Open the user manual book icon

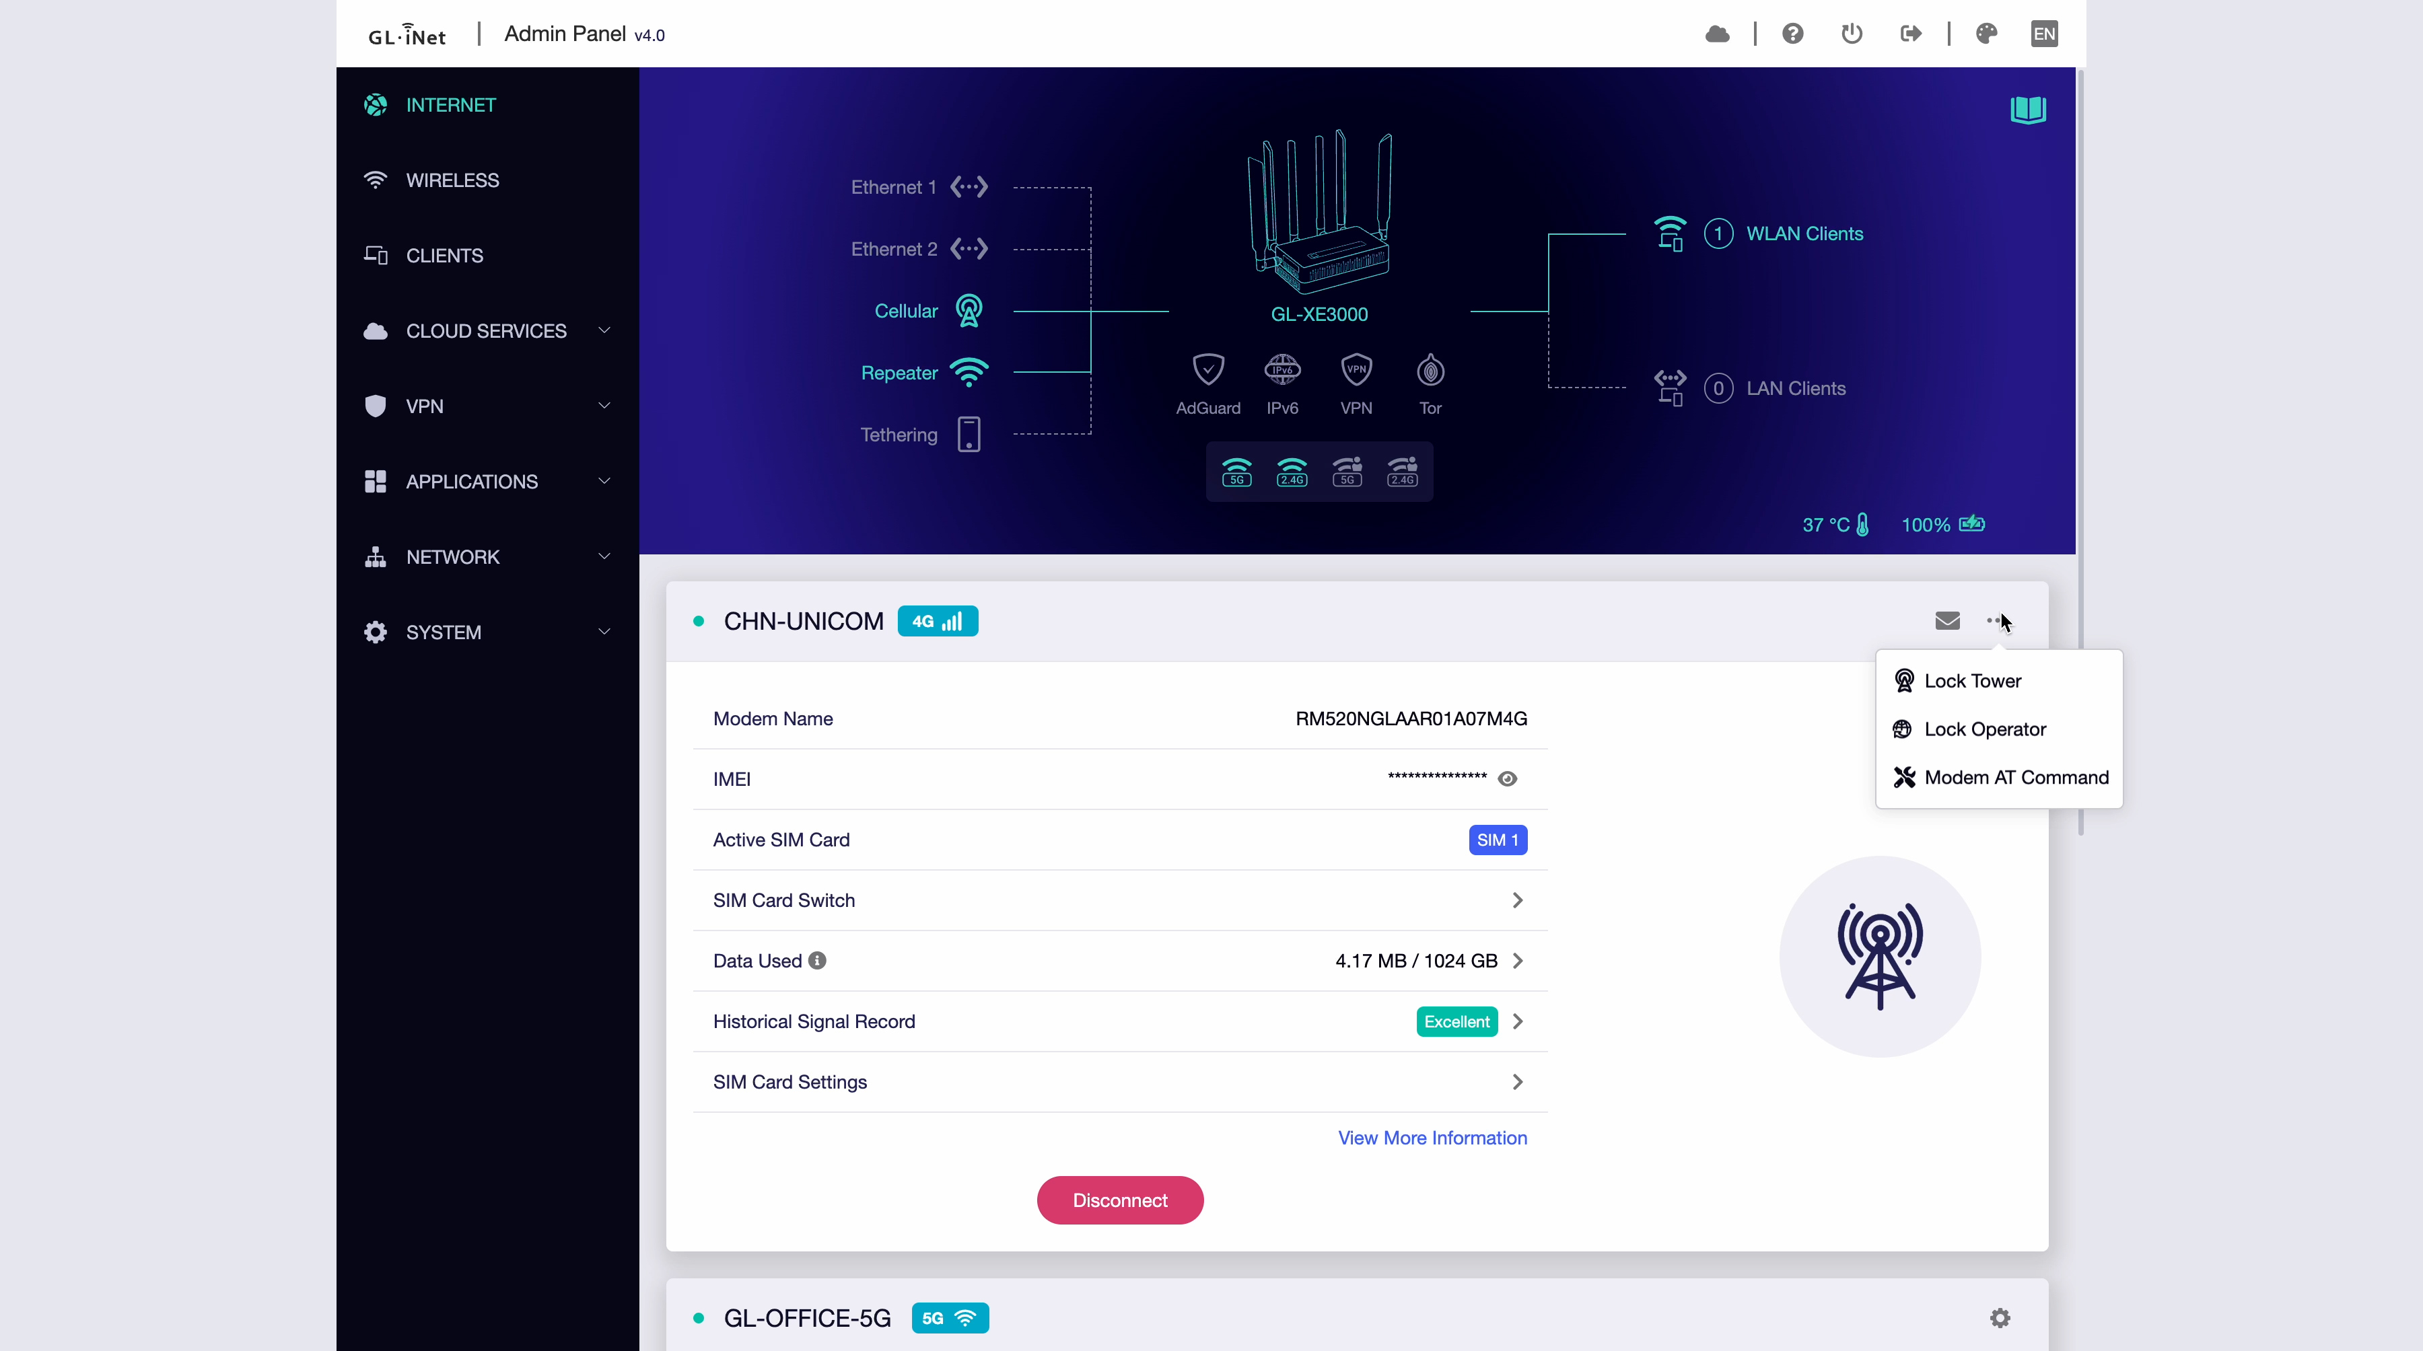(x=2028, y=110)
